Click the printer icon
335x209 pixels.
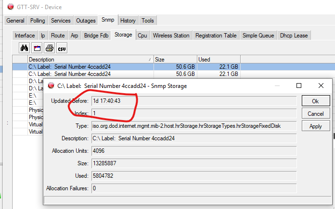coord(50,48)
